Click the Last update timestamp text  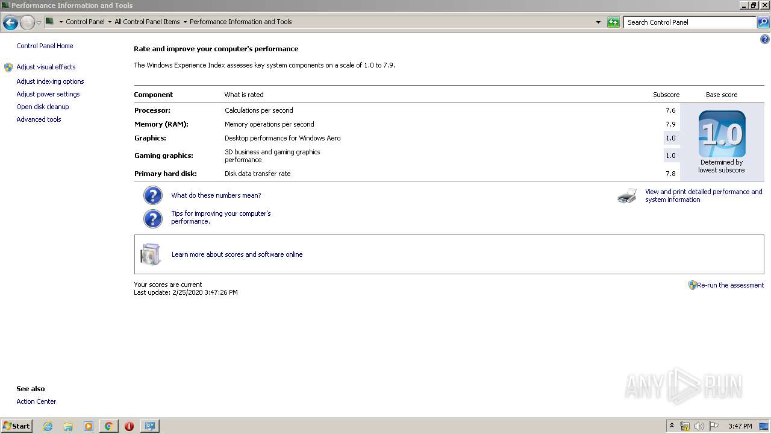(x=186, y=292)
